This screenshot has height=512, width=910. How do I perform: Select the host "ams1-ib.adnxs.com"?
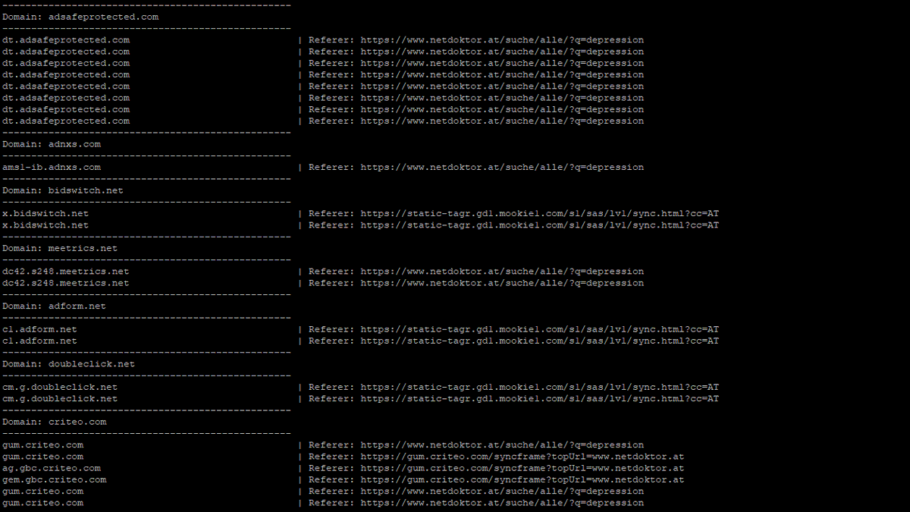pyautogui.click(x=52, y=167)
